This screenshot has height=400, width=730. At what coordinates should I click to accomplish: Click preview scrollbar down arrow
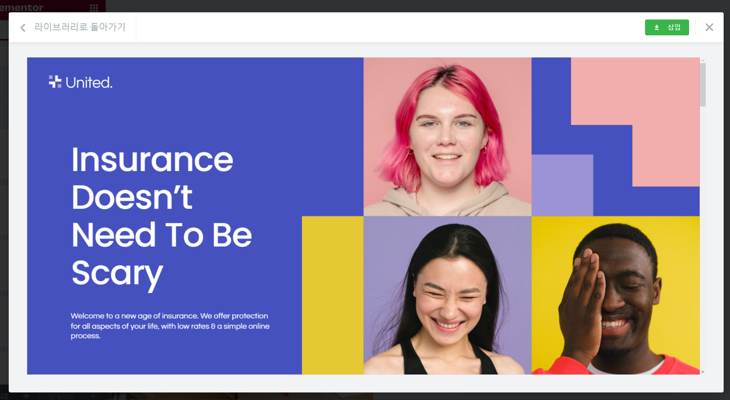tap(703, 372)
